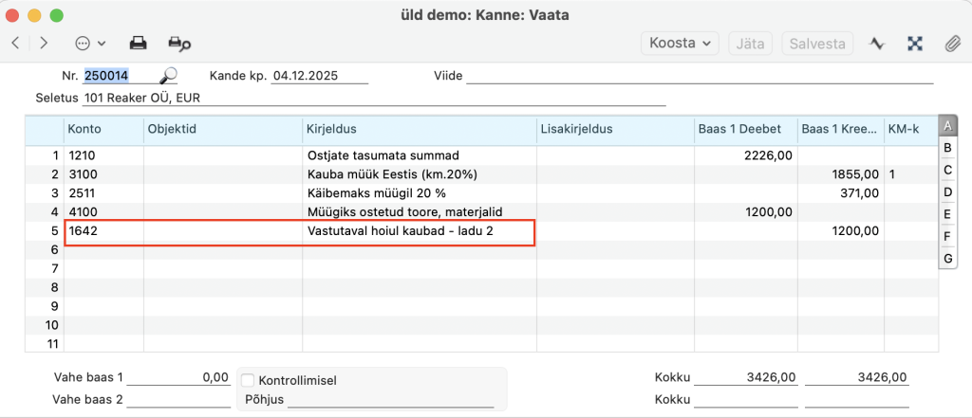Click the Põhjus text field
This screenshot has width=972, height=418.
click(389, 400)
